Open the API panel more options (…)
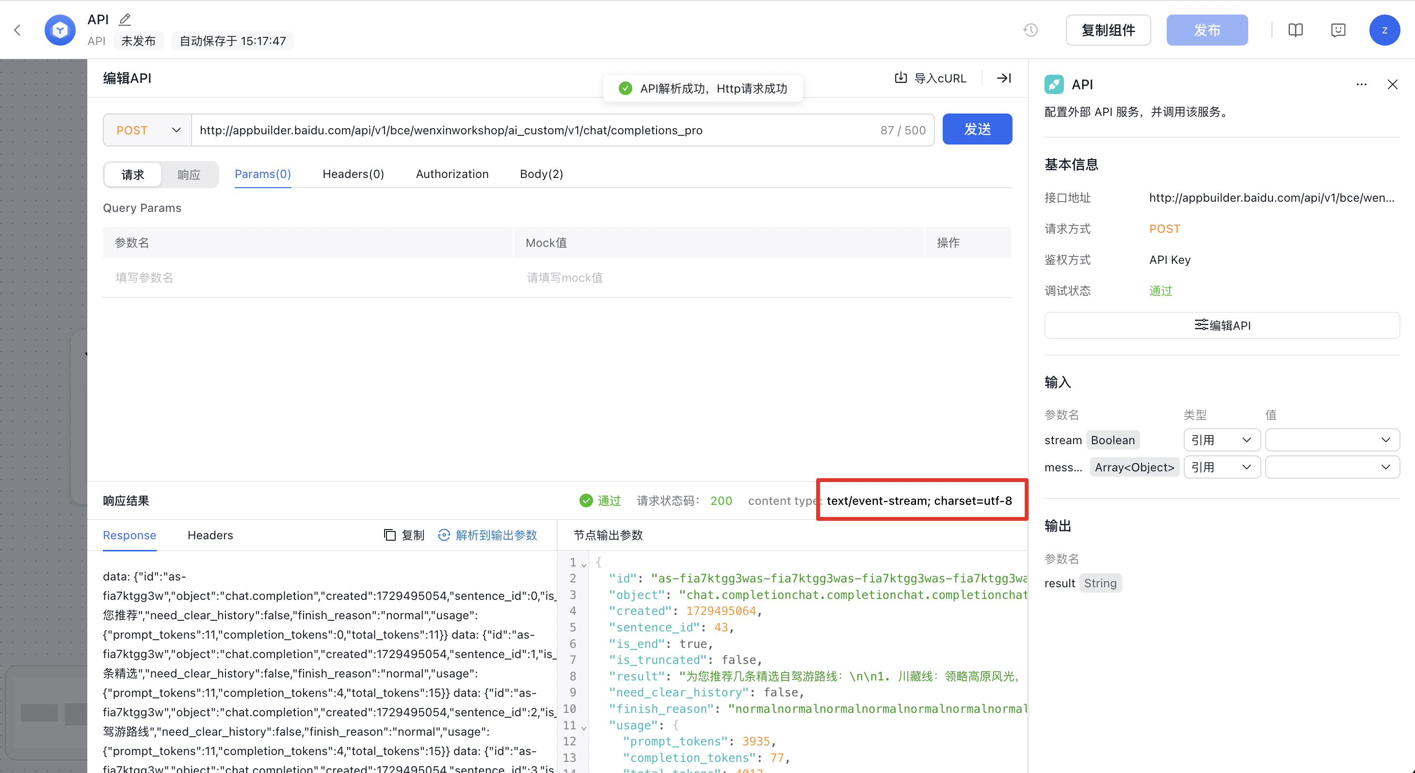 pos(1361,84)
